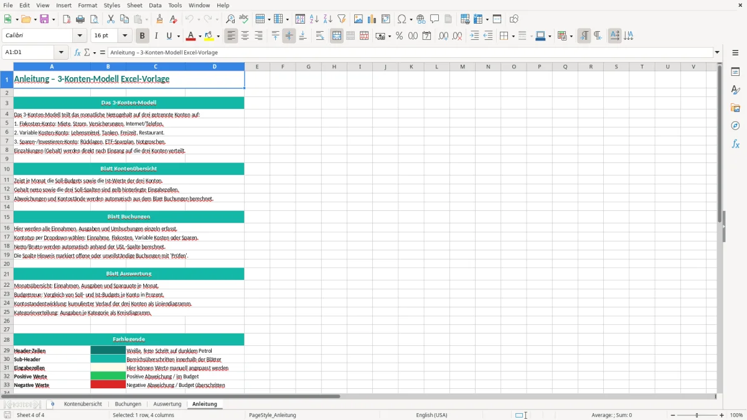Screen dimensions: 747x420
Task: Open sidebar Functions fx icon
Action: tap(735, 144)
